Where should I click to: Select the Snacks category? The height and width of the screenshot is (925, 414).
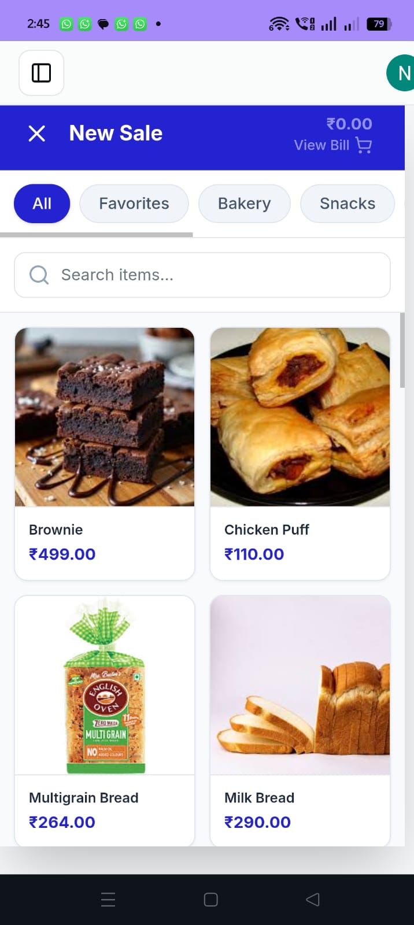(347, 203)
